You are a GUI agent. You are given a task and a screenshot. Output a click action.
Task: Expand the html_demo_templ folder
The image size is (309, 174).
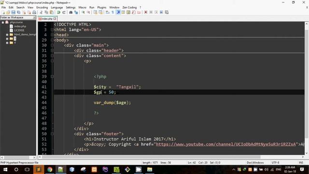(7, 34)
